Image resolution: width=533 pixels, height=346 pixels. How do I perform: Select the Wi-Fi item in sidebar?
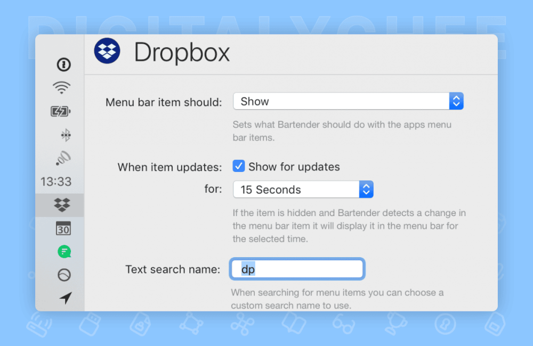click(x=61, y=88)
